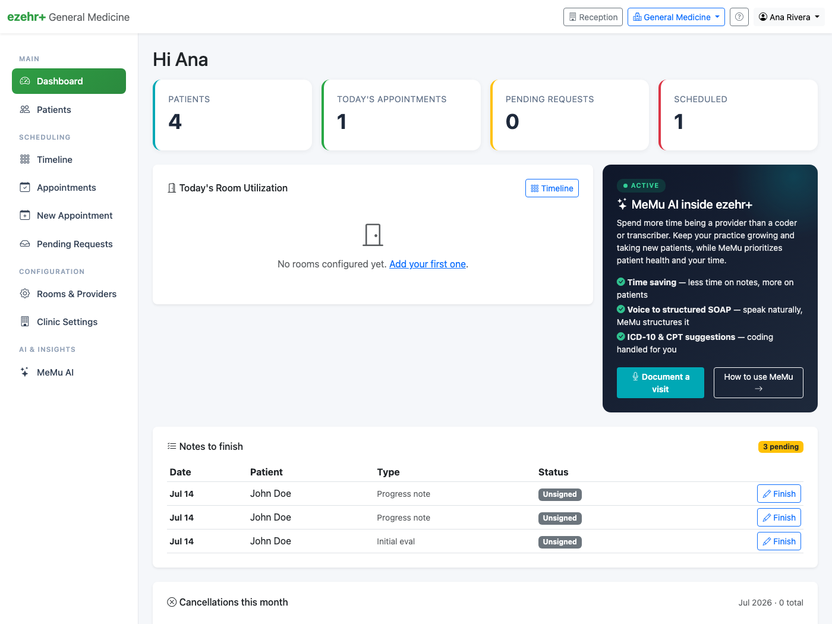Click the Patients people icon in sidebar
This screenshot has height=624, width=832.
coord(25,109)
